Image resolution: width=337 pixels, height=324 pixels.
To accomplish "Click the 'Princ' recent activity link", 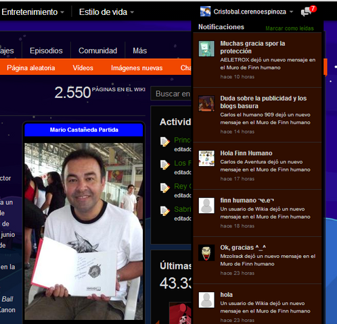I will (183, 140).
